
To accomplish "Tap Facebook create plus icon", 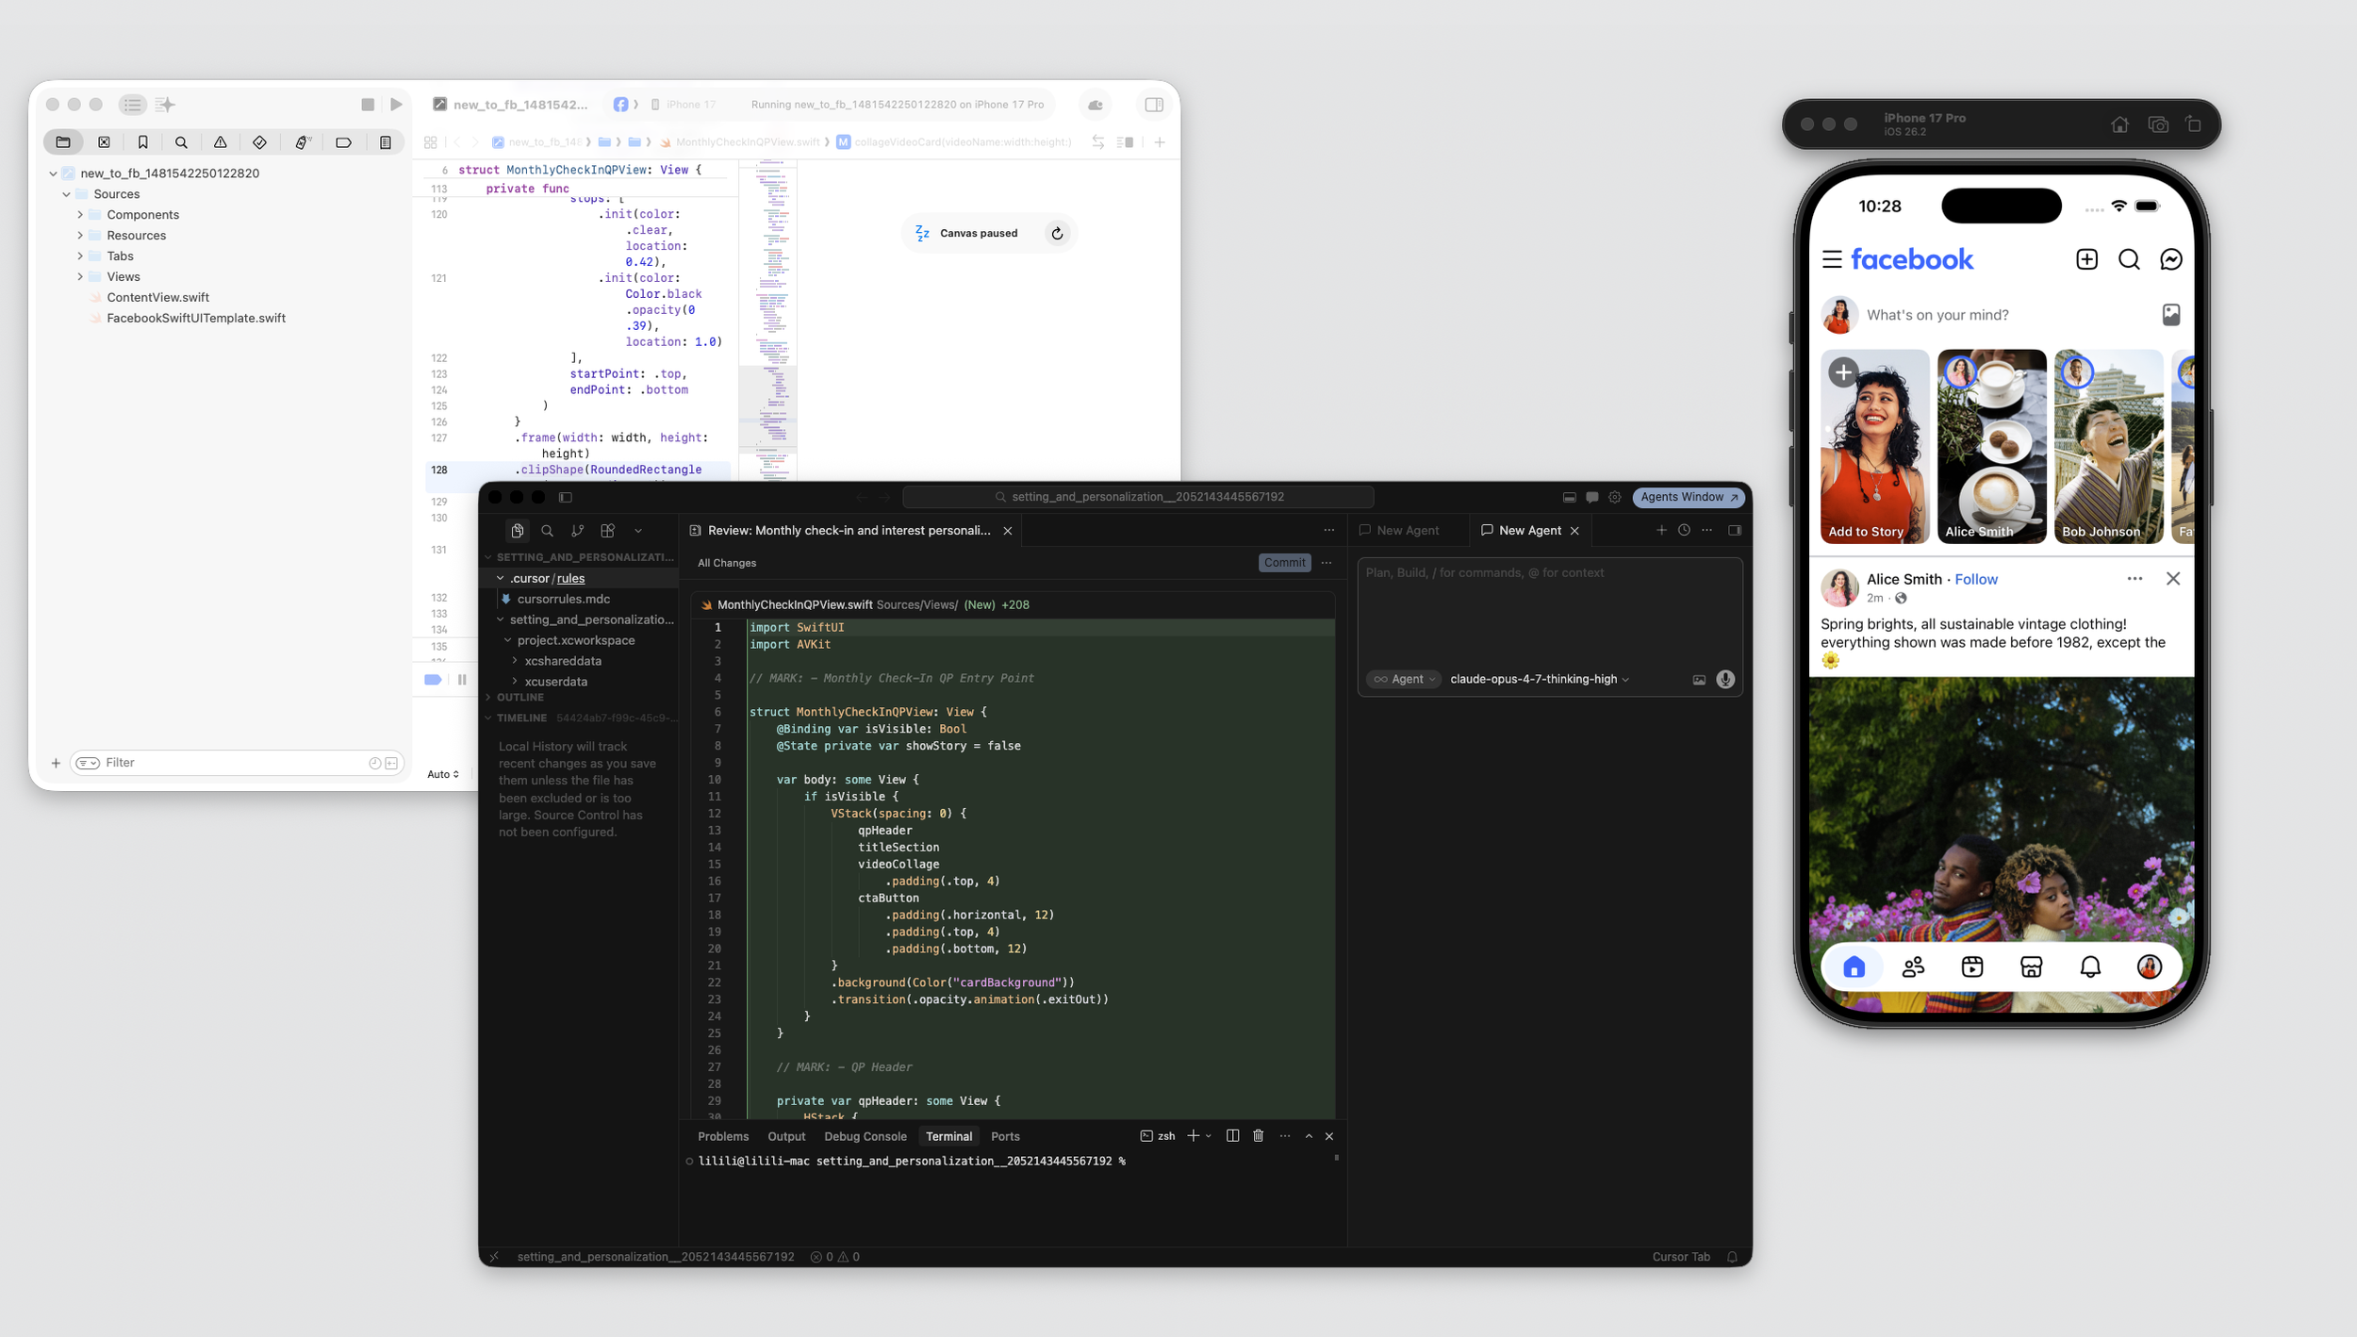I will (2086, 259).
